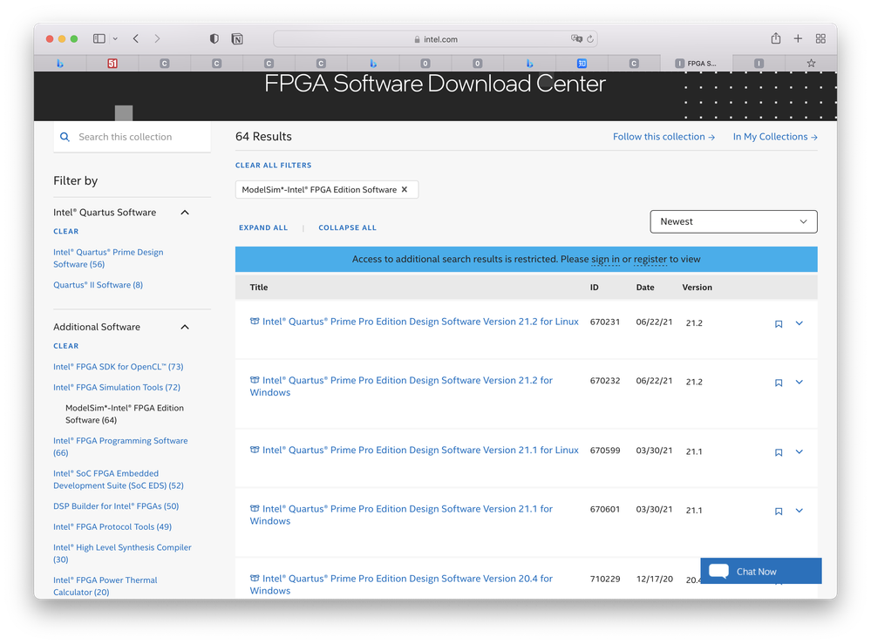Click translate page icon in address bar
This screenshot has width=871, height=644.
point(576,39)
